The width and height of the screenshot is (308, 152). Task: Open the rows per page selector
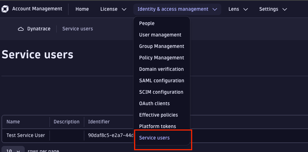click(13, 150)
